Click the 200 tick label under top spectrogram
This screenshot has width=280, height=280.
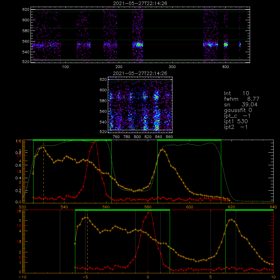point(119,67)
